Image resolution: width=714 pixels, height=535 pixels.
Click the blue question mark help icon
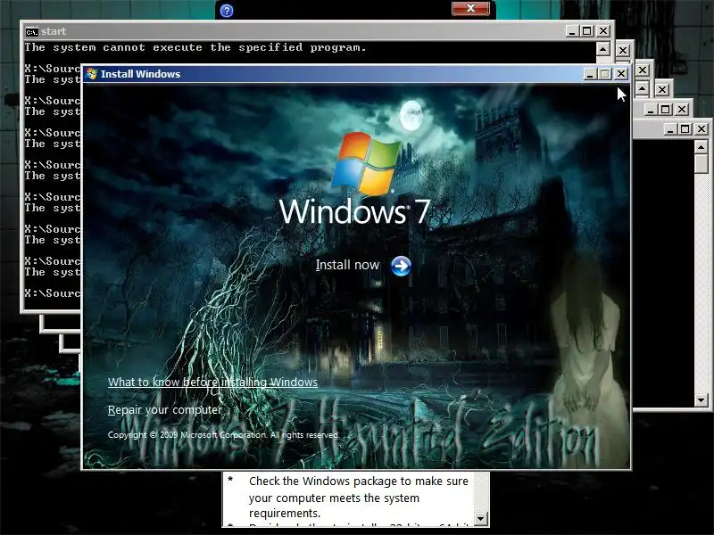(227, 11)
